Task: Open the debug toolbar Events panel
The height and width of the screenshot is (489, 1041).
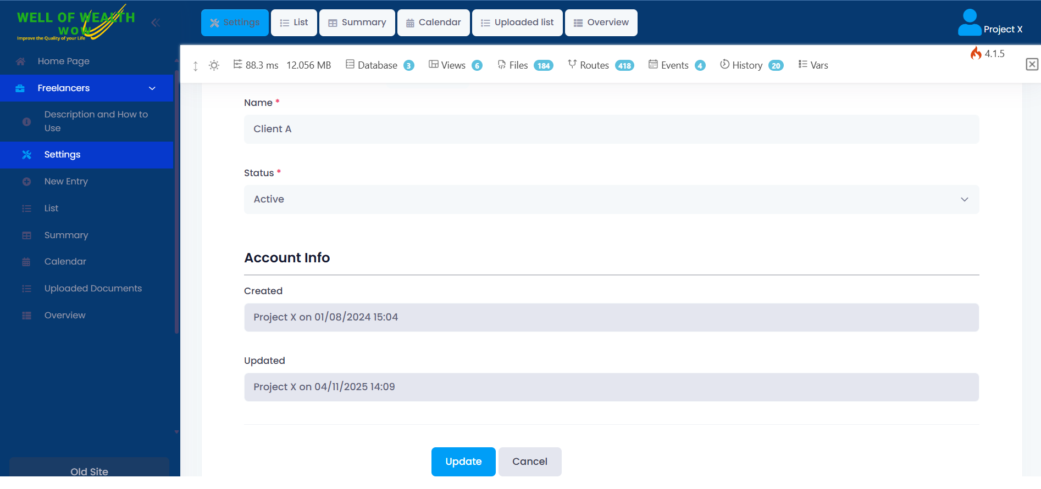Action: tap(677, 65)
